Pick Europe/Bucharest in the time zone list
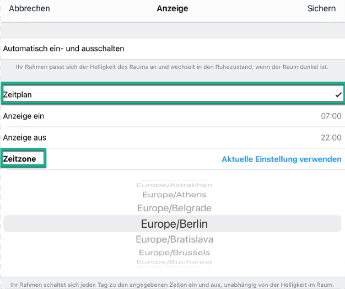345x289 pixels. (x=174, y=262)
